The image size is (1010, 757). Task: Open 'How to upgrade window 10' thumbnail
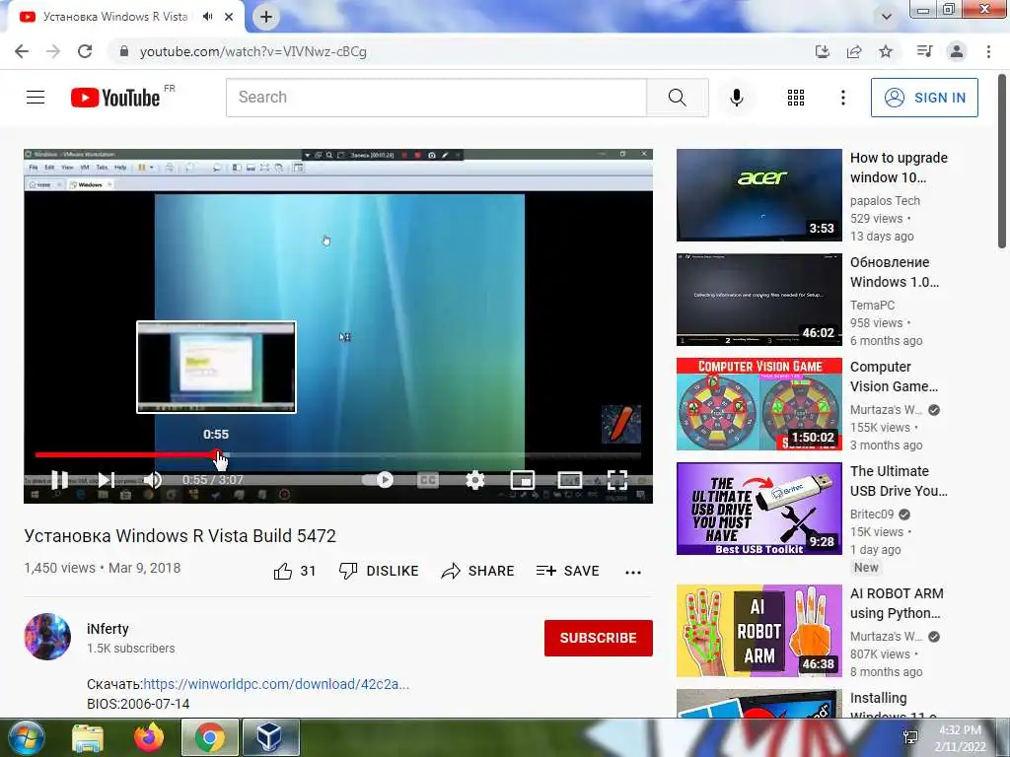(758, 195)
